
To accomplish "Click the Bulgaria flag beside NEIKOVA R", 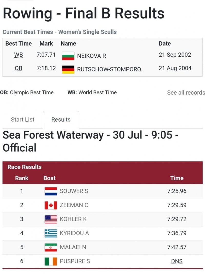I will [68, 56].
